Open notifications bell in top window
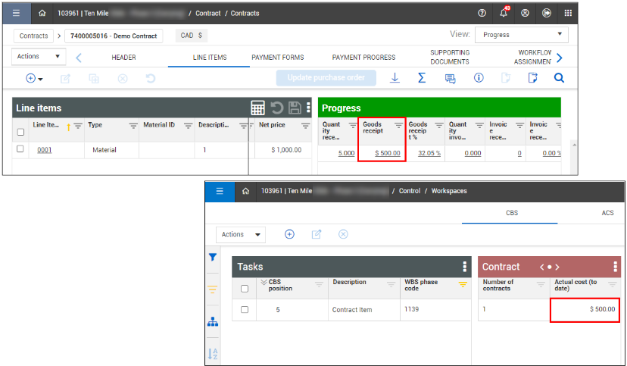 click(x=503, y=13)
